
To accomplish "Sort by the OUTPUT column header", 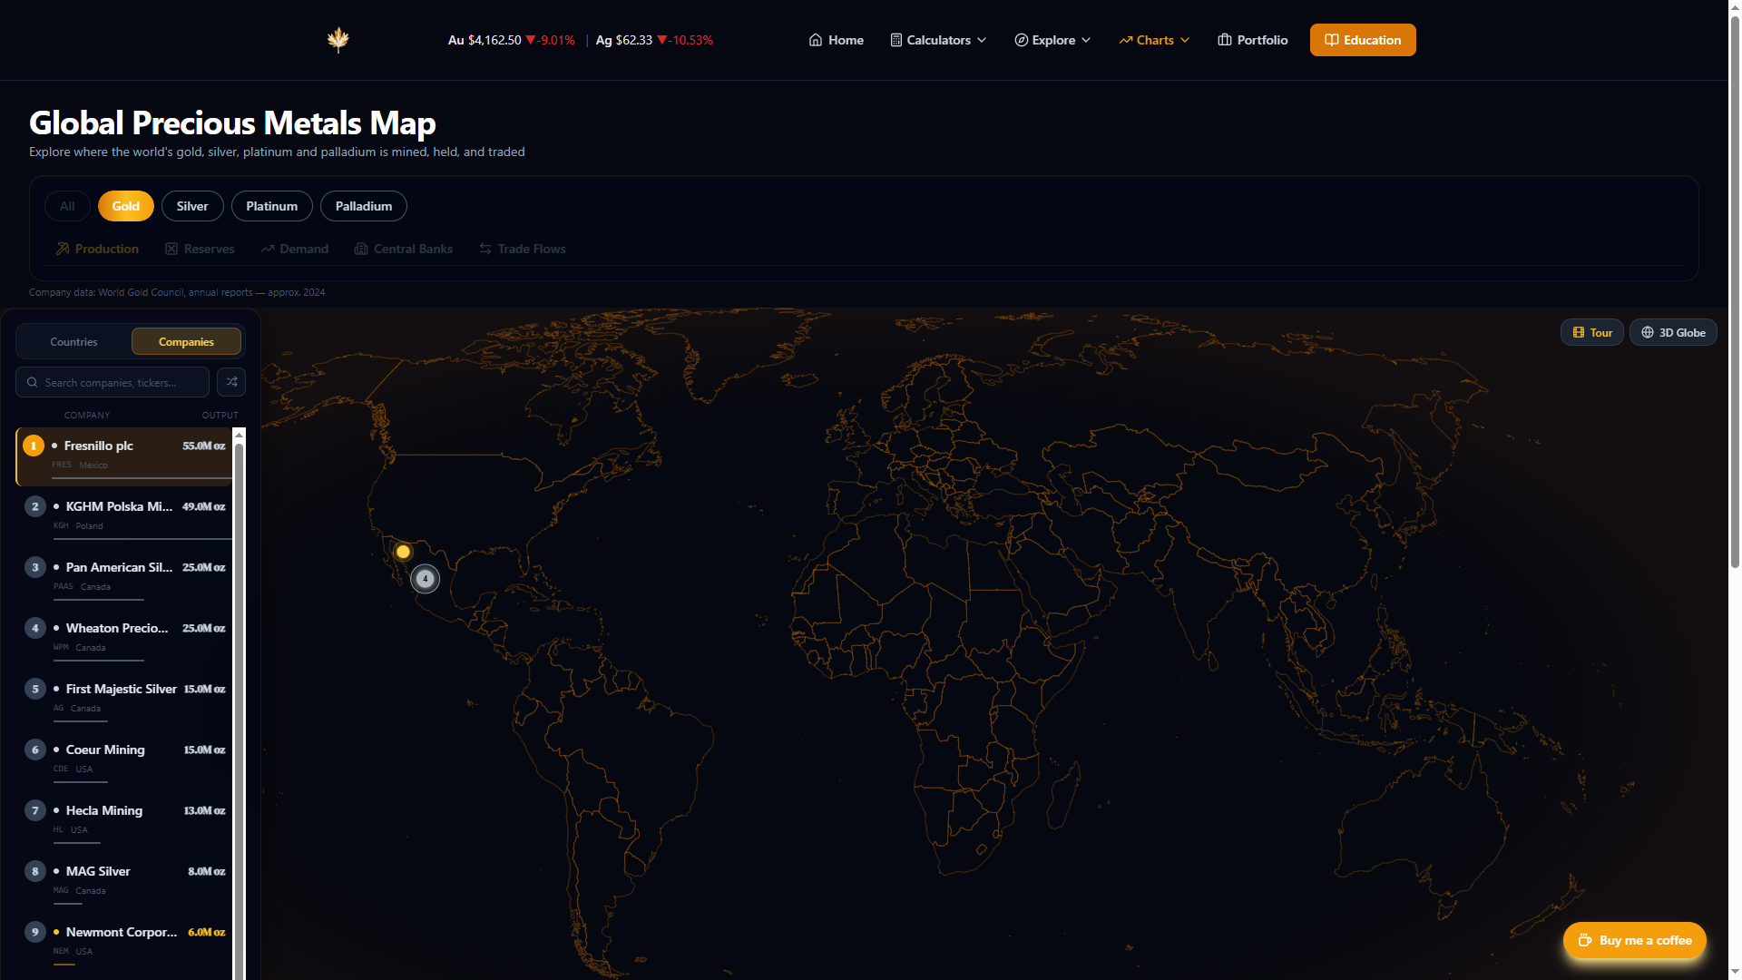I will [x=220, y=416].
